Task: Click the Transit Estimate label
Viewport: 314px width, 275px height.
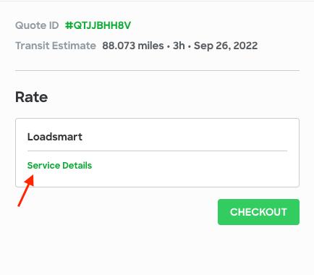Action: point(56,46)
